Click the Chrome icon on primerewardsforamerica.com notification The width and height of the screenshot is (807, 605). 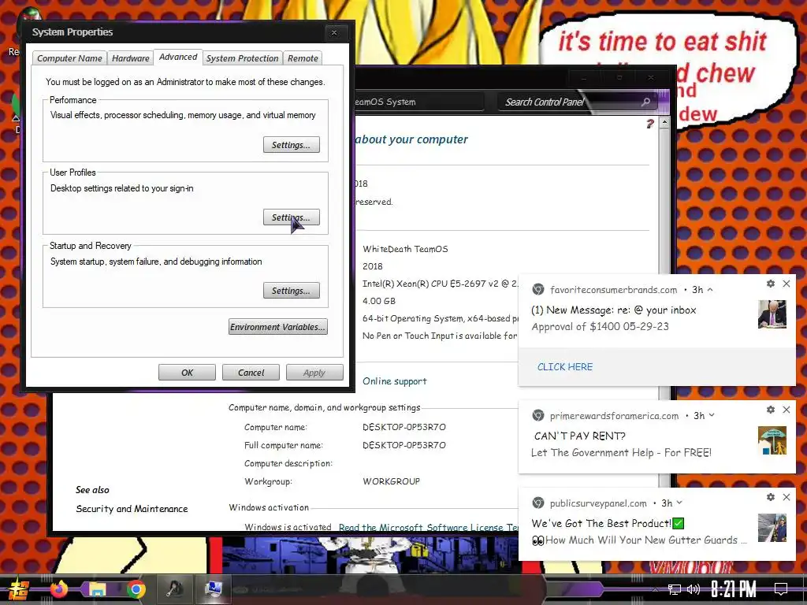[537, 416]
